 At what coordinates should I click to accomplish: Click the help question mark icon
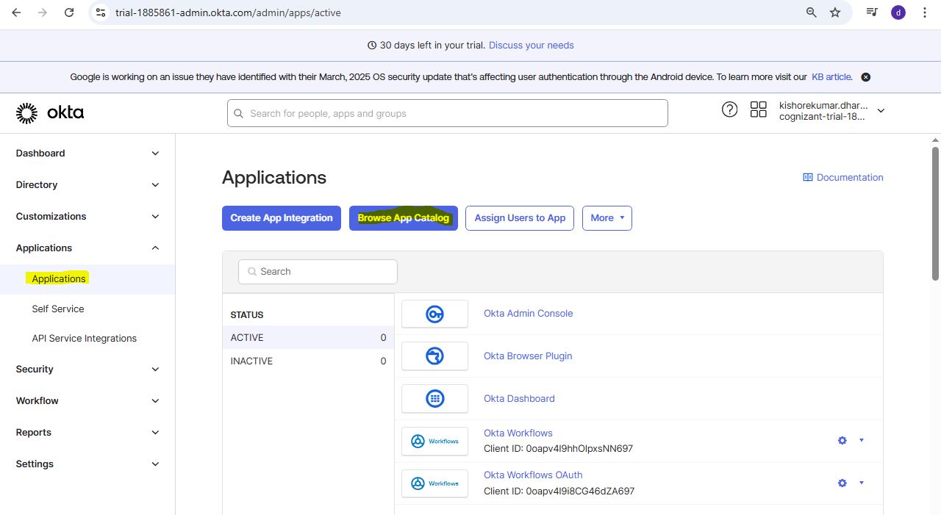[x=729, y=109]
